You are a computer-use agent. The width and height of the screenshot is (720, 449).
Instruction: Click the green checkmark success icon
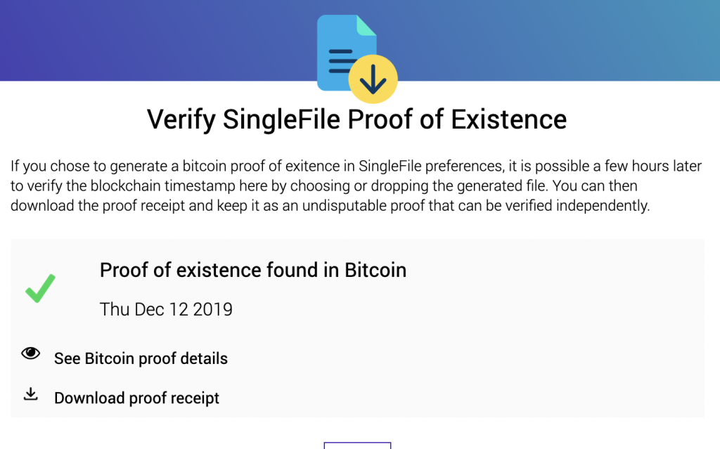[40, 288]
